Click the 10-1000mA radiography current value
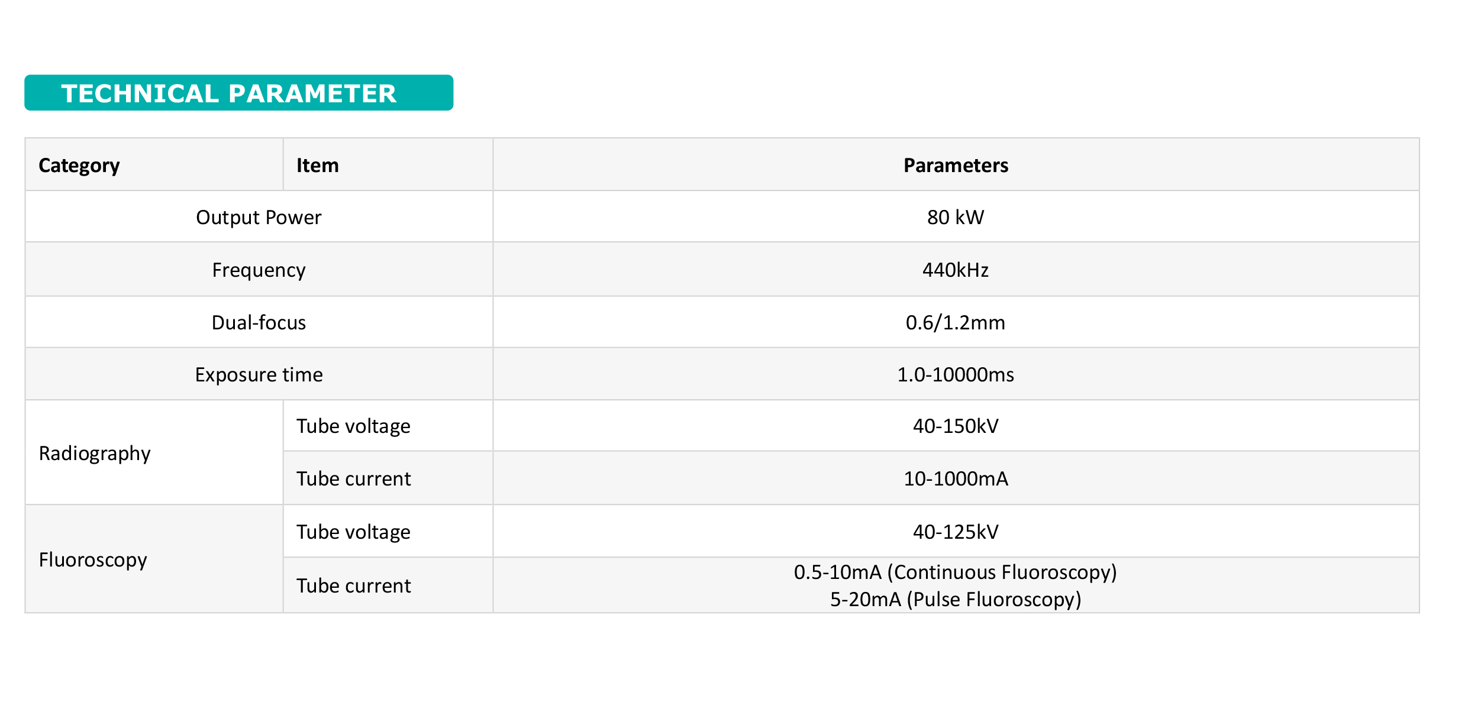Image resolution: width=1468 pixels, height=712 pixels. click(956, 478)
